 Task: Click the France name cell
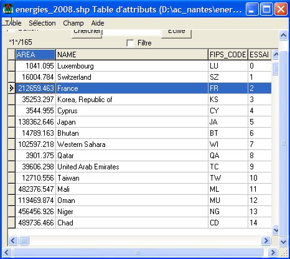pos(132,88)
